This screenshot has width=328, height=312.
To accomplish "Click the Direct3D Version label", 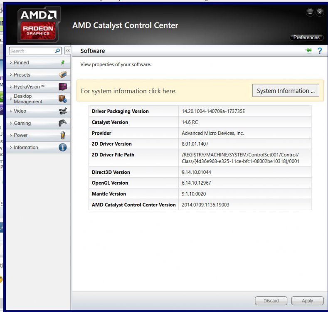I will tap(111, 172).
